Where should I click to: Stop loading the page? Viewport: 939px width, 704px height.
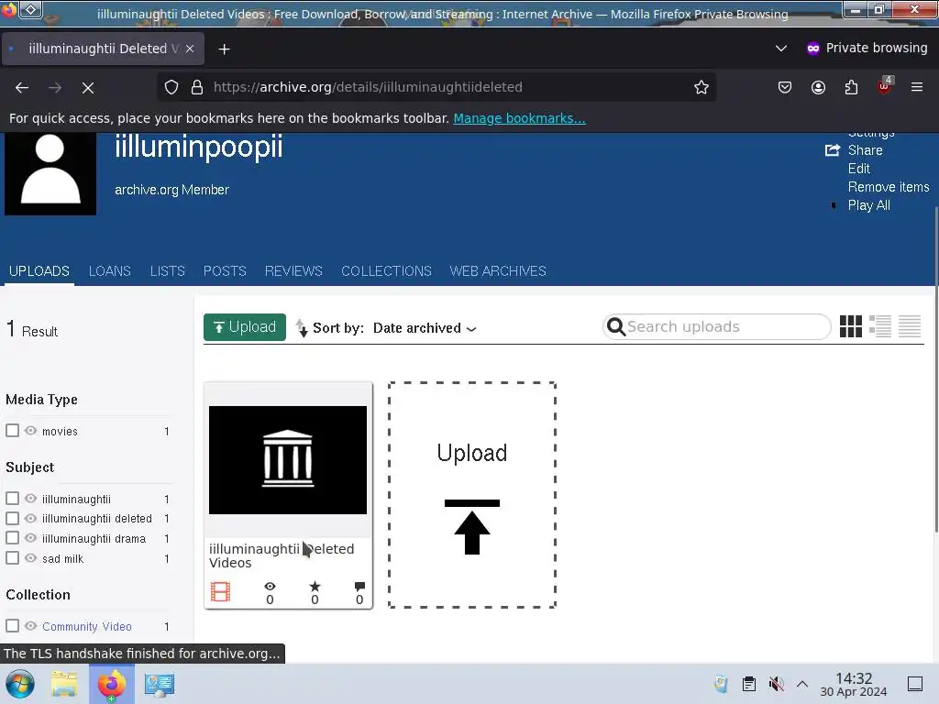point(88,87)
